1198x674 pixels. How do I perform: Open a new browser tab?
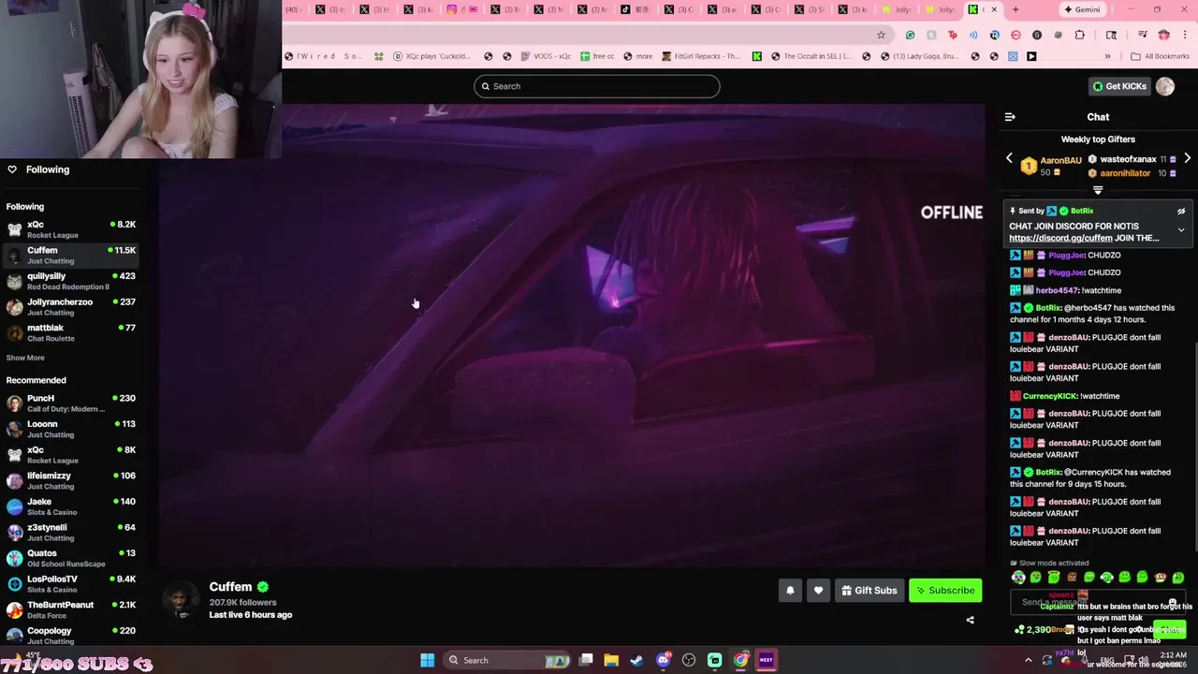(x=1015, y=9)
